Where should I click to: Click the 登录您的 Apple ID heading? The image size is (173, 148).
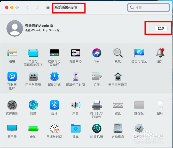39,26
